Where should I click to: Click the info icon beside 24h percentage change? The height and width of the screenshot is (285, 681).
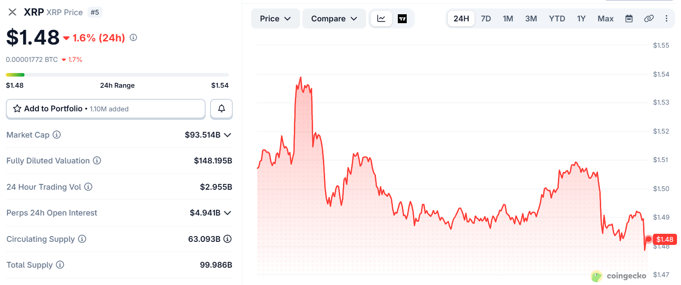(x=133, y=38)
